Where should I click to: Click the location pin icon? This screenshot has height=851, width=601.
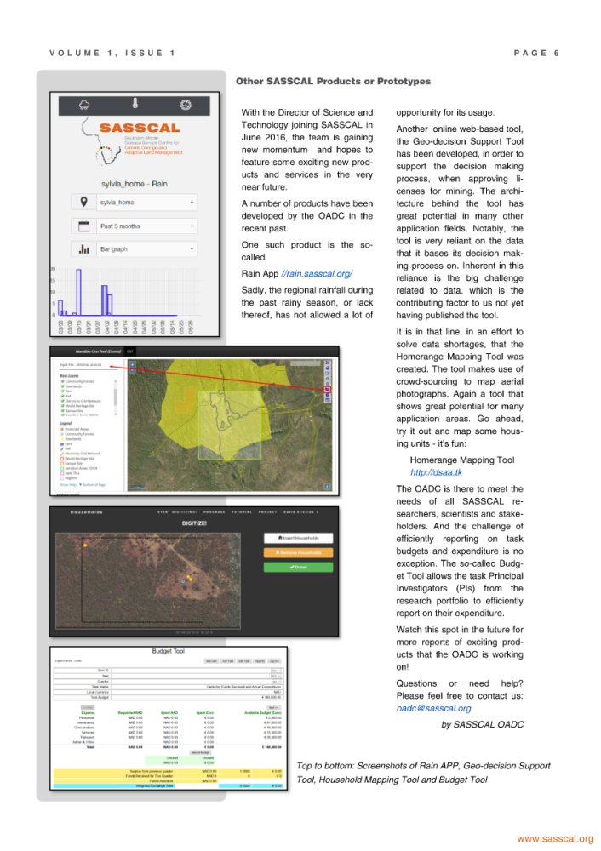click(83, 203)
